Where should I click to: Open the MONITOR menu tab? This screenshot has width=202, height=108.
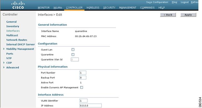pos(44,7)
